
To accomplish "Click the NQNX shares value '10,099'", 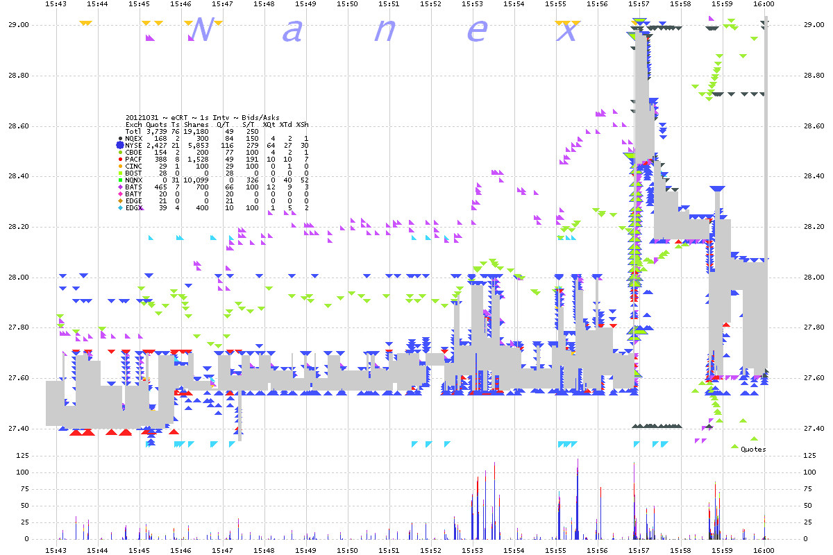I will (x=196, y=180).
